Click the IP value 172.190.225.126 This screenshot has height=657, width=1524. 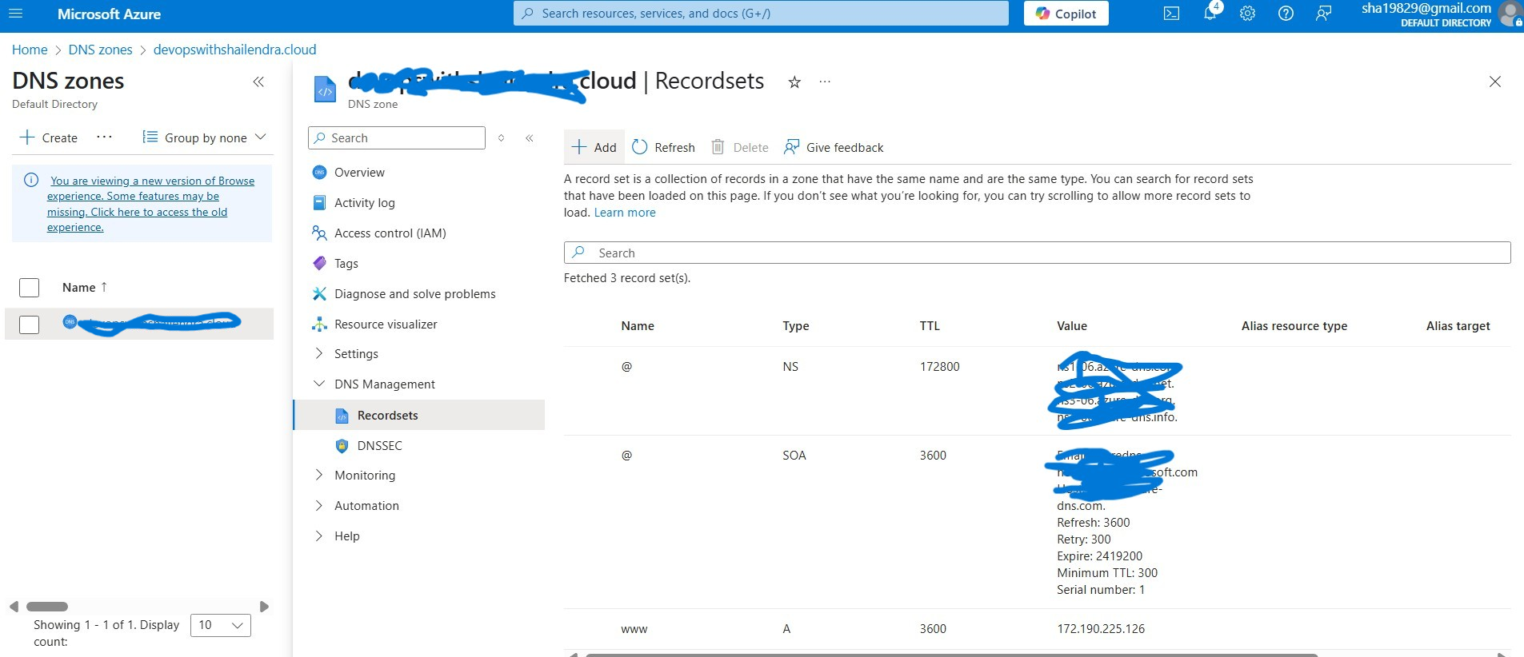coord(1101,629)
